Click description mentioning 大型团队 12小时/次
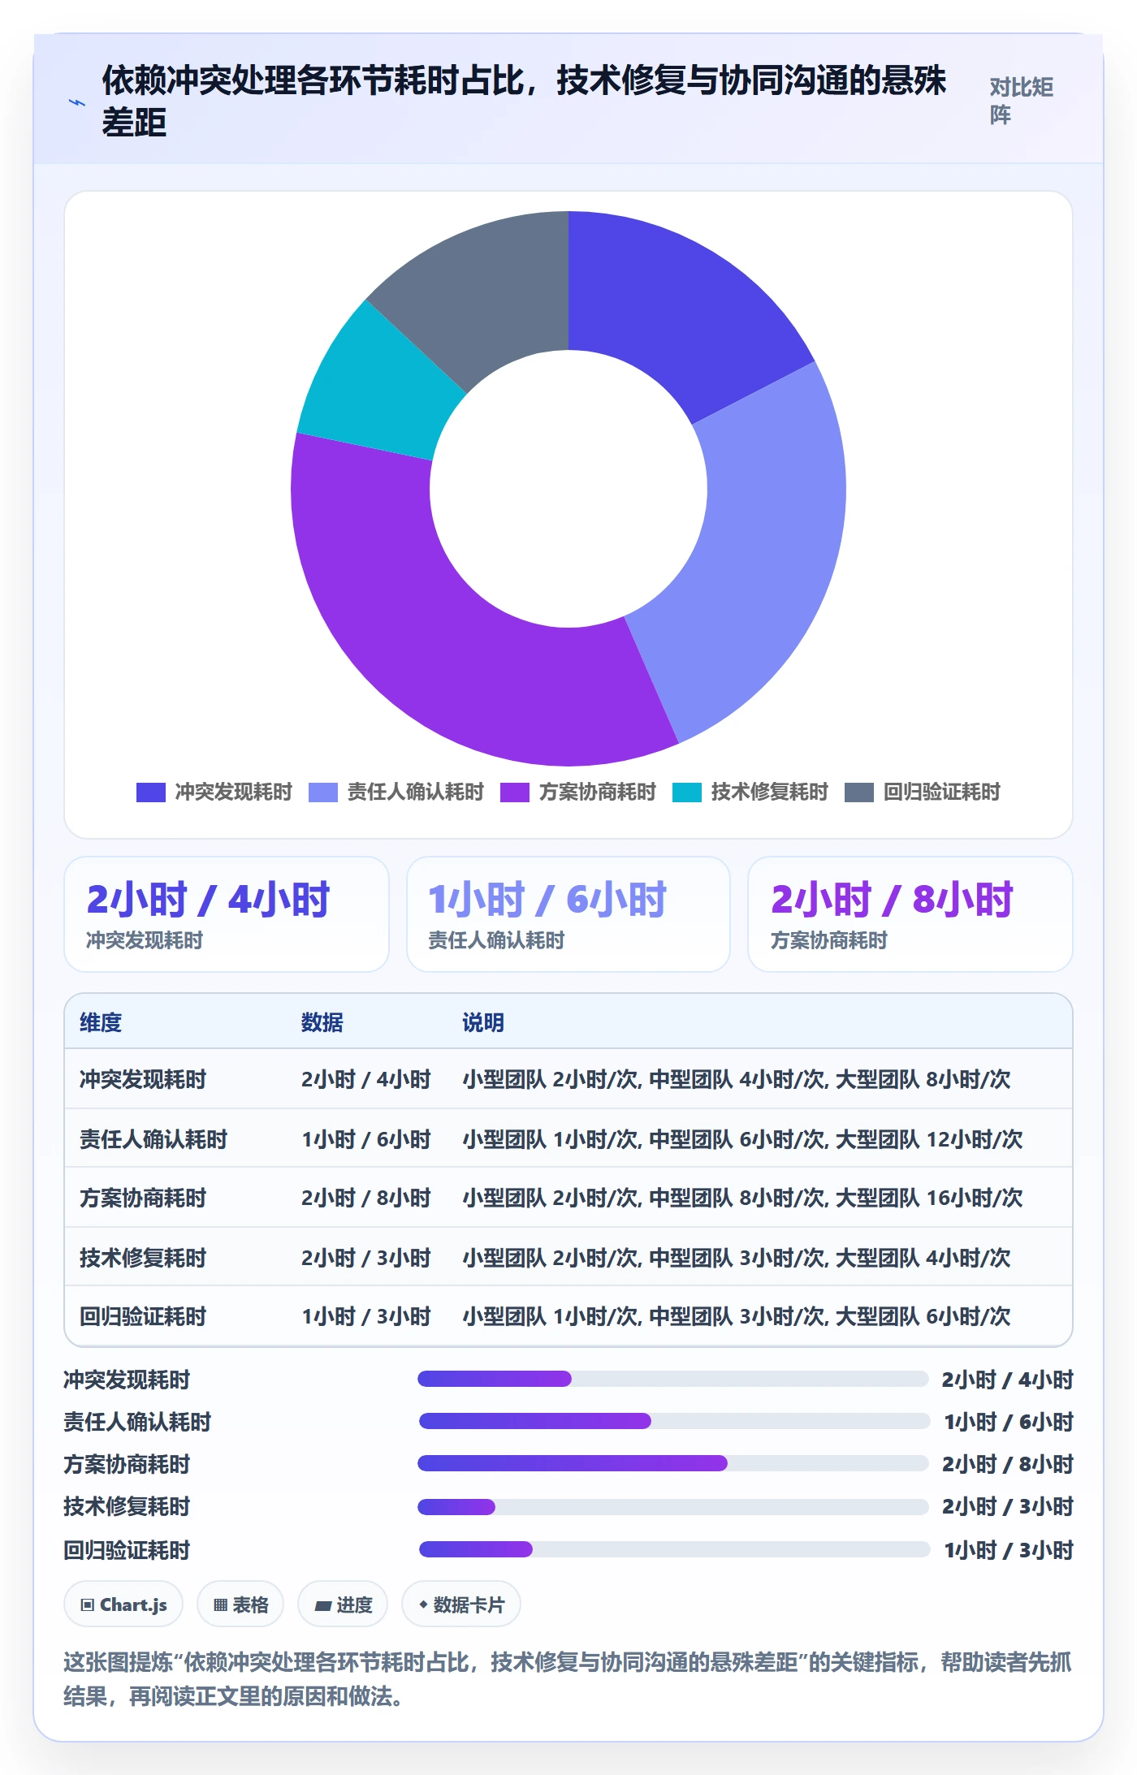Viewport: 1137px width, 1775px height. pos(742,1139)
